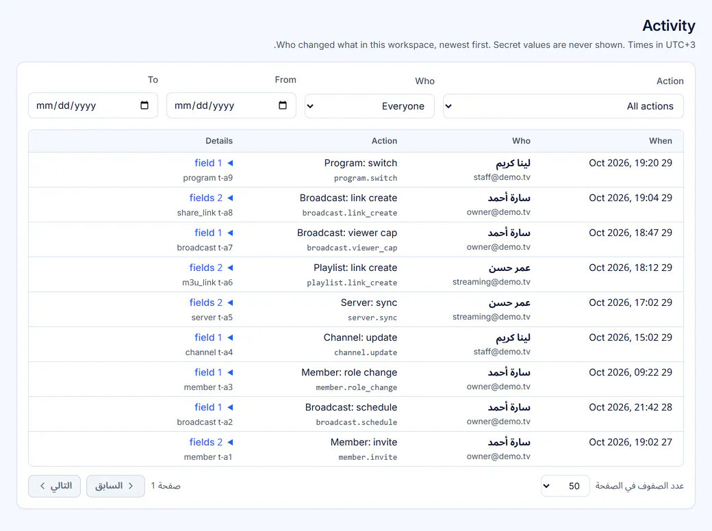The image size is (712, 531).
Task: Click the 21:42 timestamp on Oct 28
Action: click(631, 408)
